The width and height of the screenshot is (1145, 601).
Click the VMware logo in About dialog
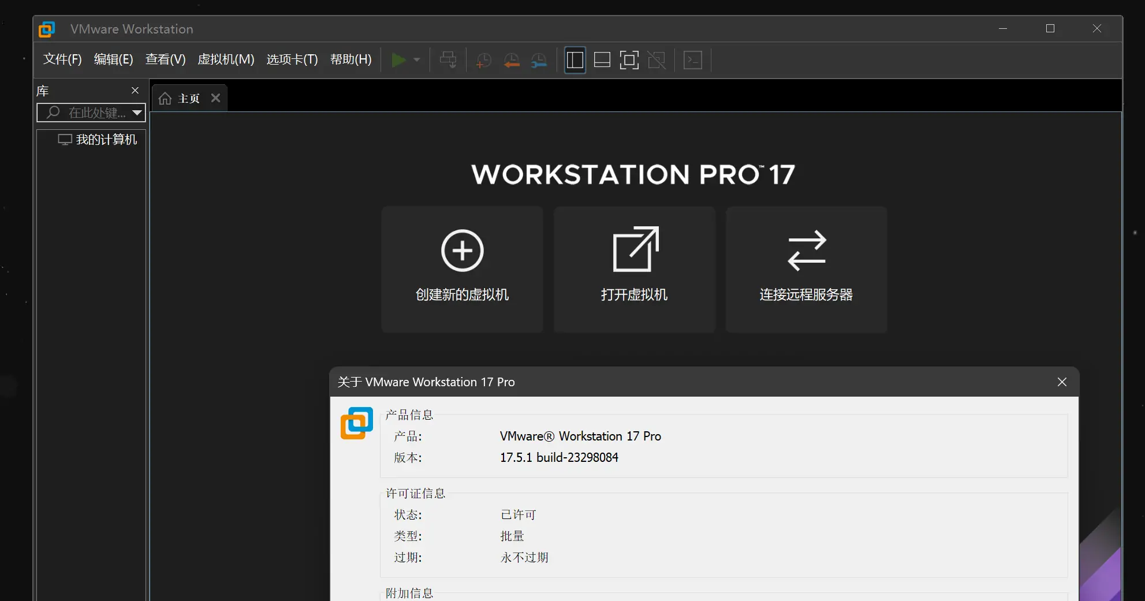point(357,423)
